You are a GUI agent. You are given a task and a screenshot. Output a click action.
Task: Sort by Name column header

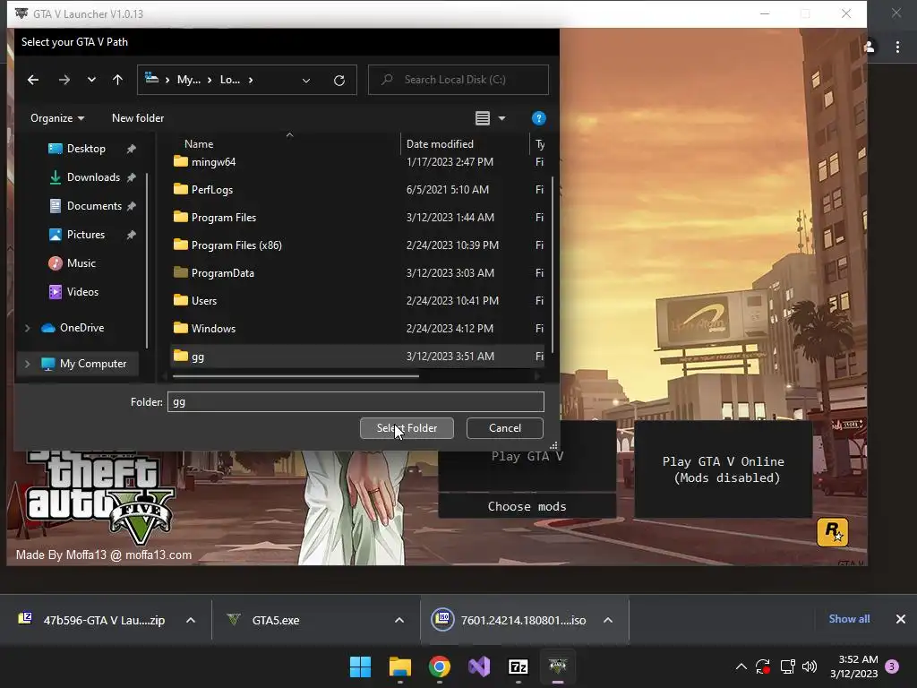coord(199,144)
